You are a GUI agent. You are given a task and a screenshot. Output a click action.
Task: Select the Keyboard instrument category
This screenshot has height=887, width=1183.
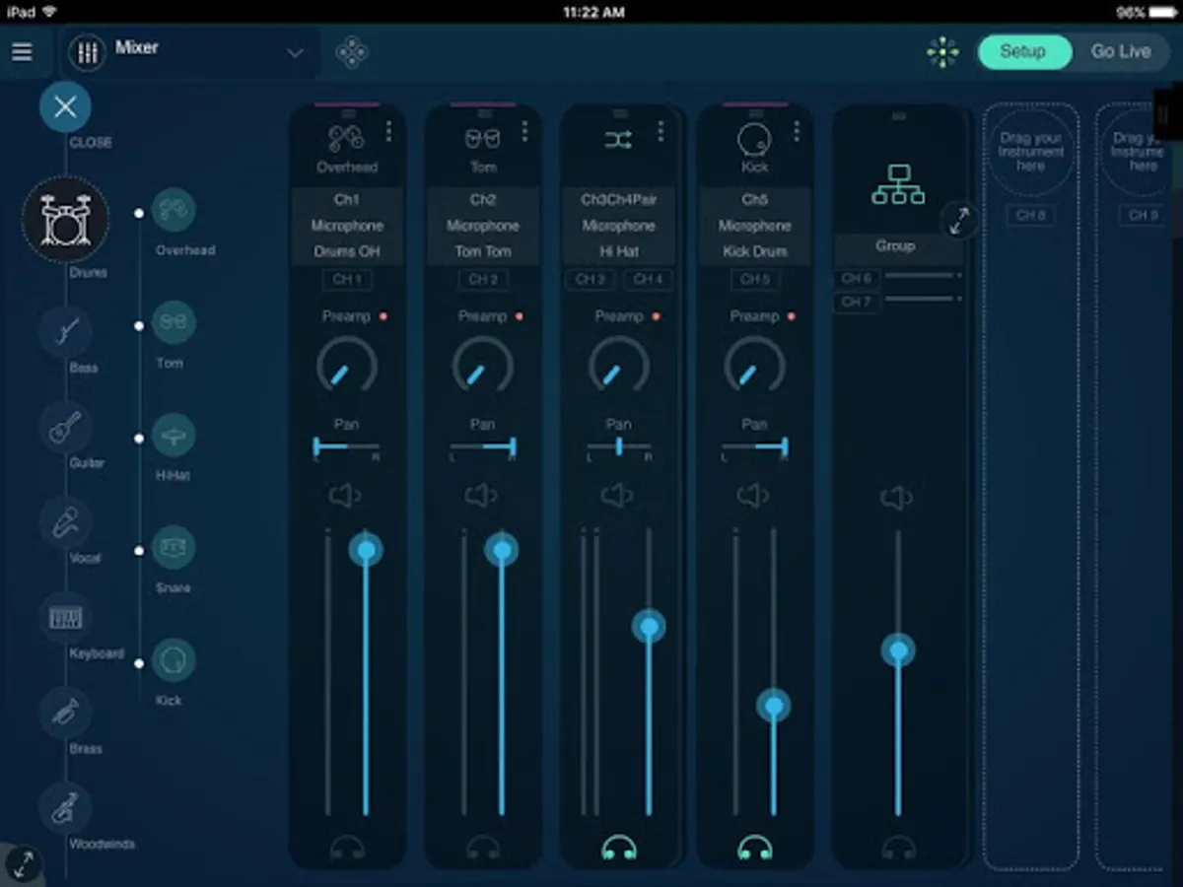tap(65, 618)
